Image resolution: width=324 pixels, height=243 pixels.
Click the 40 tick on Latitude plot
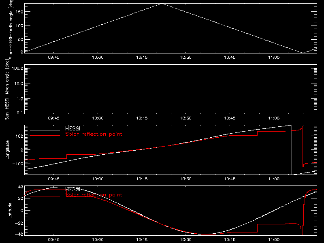21,187
